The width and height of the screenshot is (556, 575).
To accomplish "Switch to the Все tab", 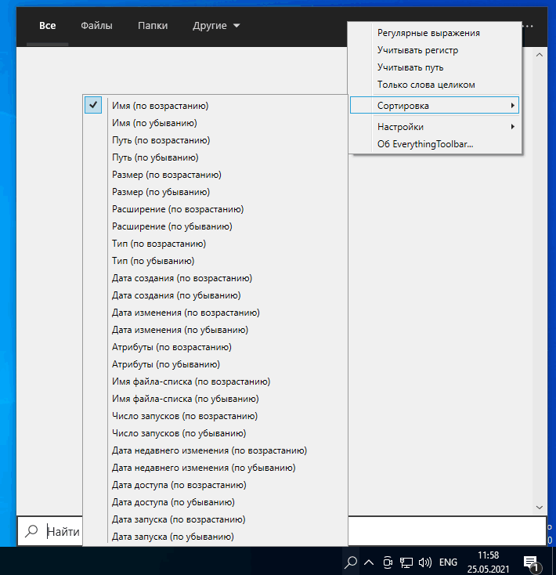I will (x=47, y=26).
